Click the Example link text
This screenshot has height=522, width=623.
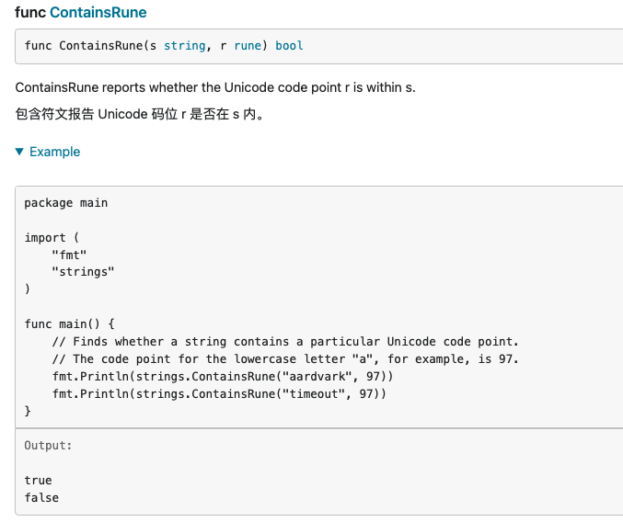click(x=54, y=152)
